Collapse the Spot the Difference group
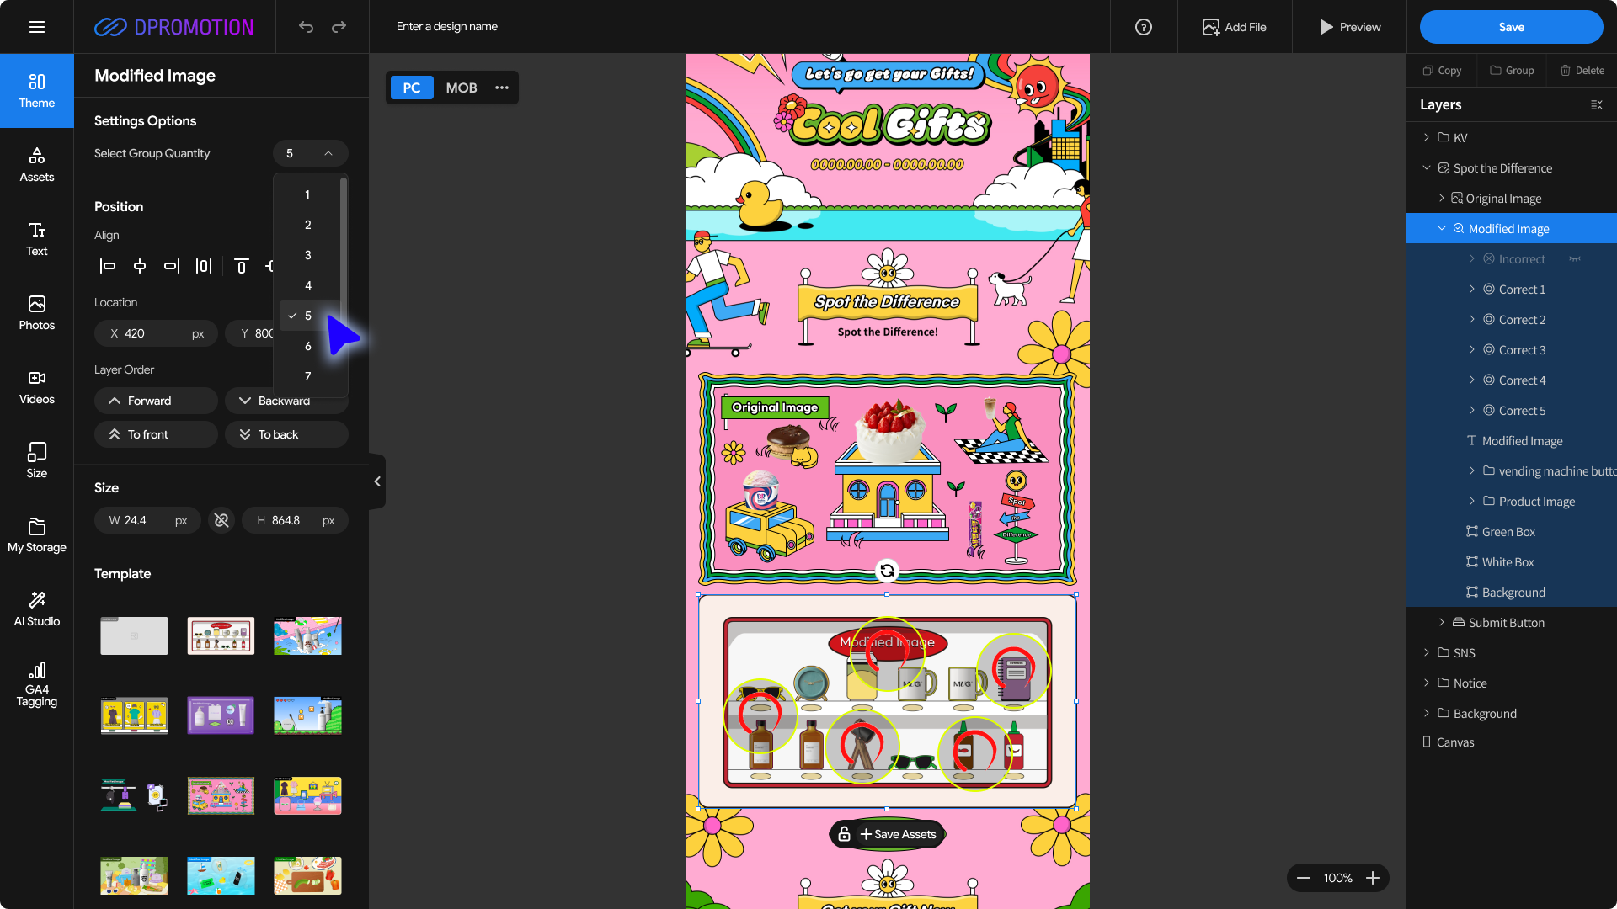The width and height of the screenshot is (1617, 909). [x=1427, y=168]
